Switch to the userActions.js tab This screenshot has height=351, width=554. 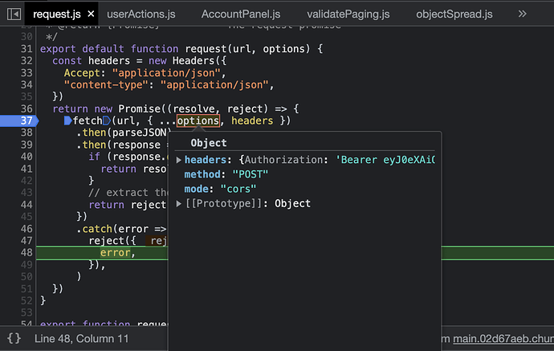[x=141, y=14]
